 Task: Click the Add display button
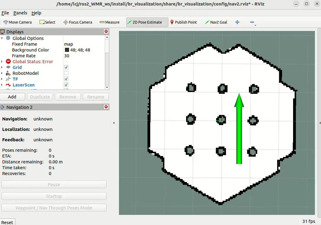click(x=12, y=97)
